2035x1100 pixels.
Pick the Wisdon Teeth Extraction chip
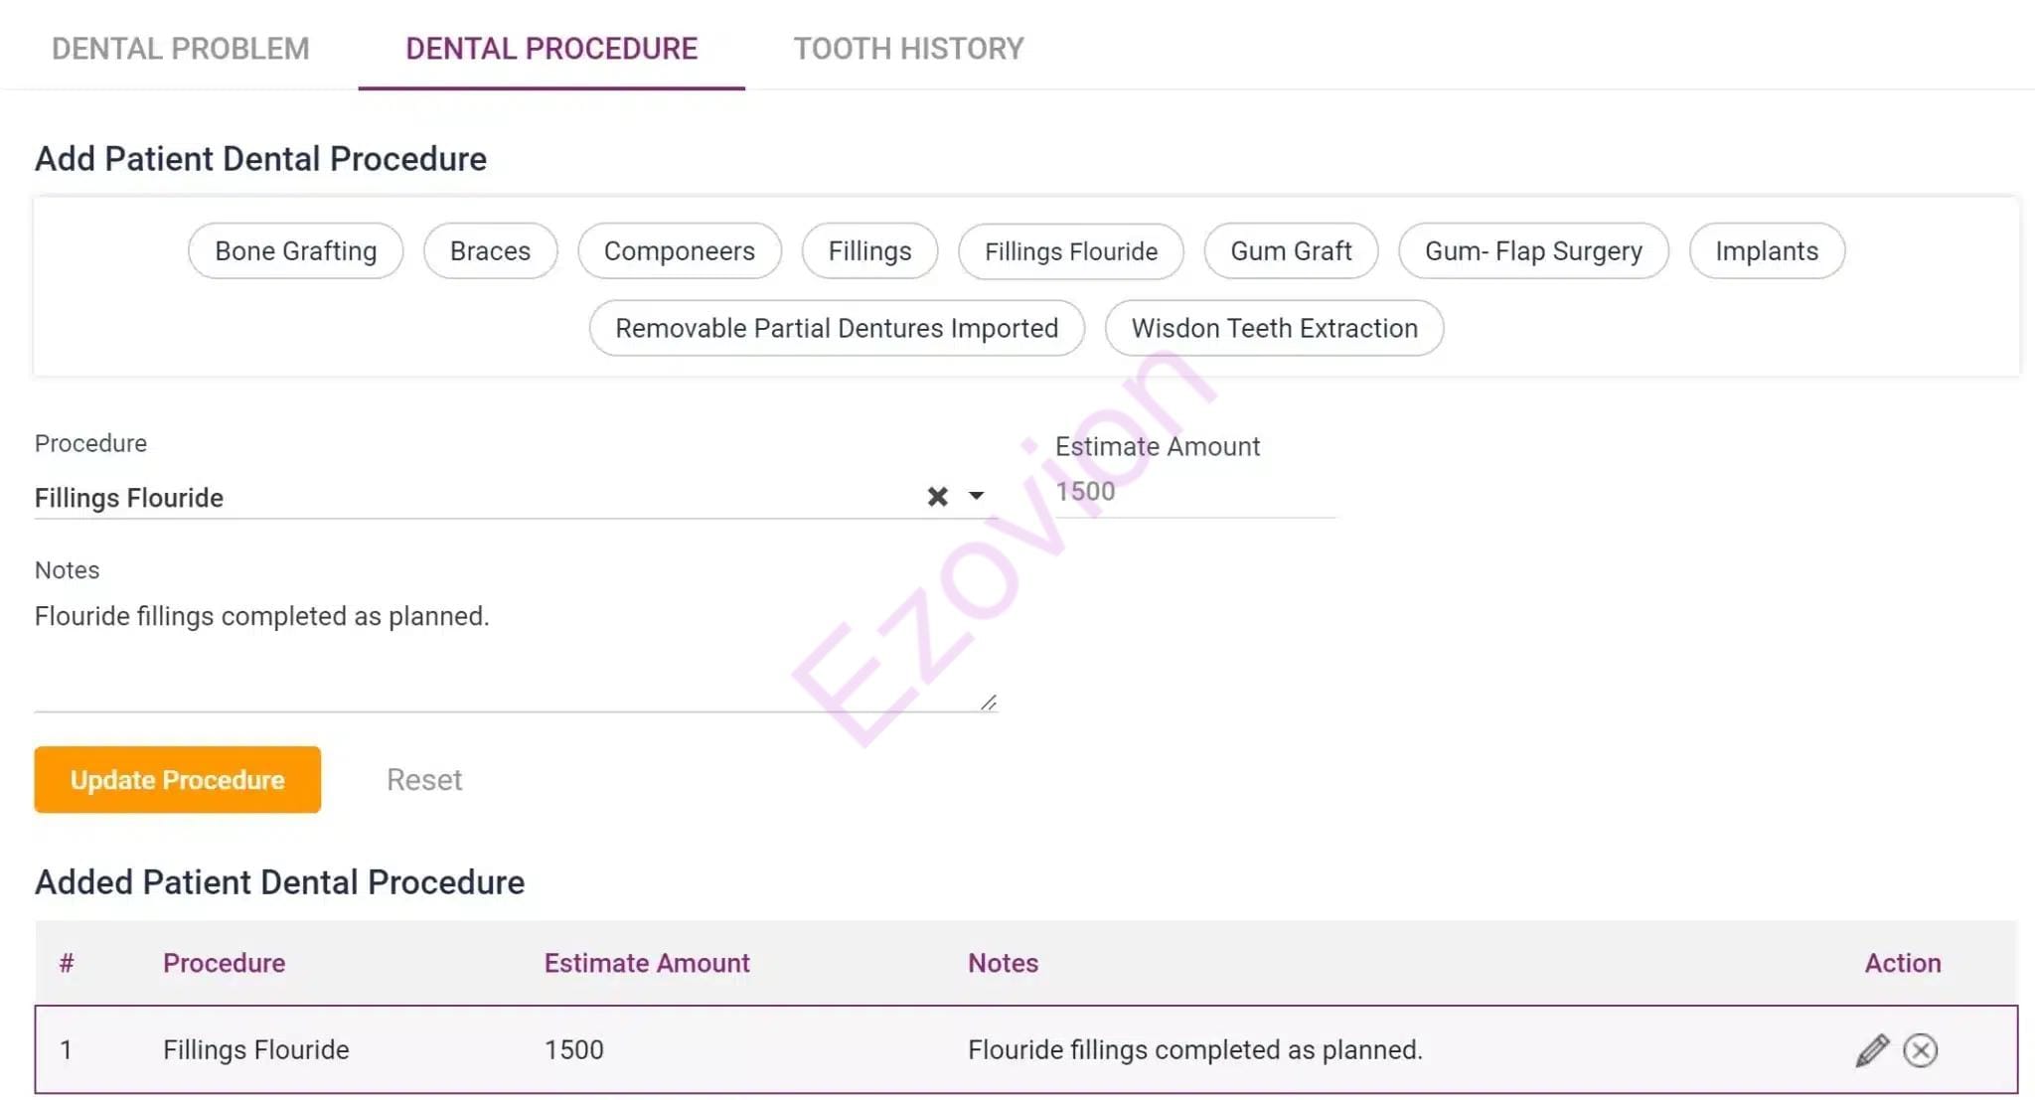click(x=1274, y=329)
